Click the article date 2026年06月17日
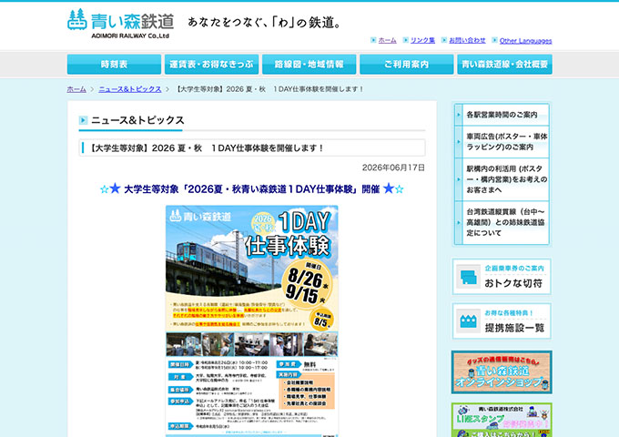 click(x=393, y=168)
